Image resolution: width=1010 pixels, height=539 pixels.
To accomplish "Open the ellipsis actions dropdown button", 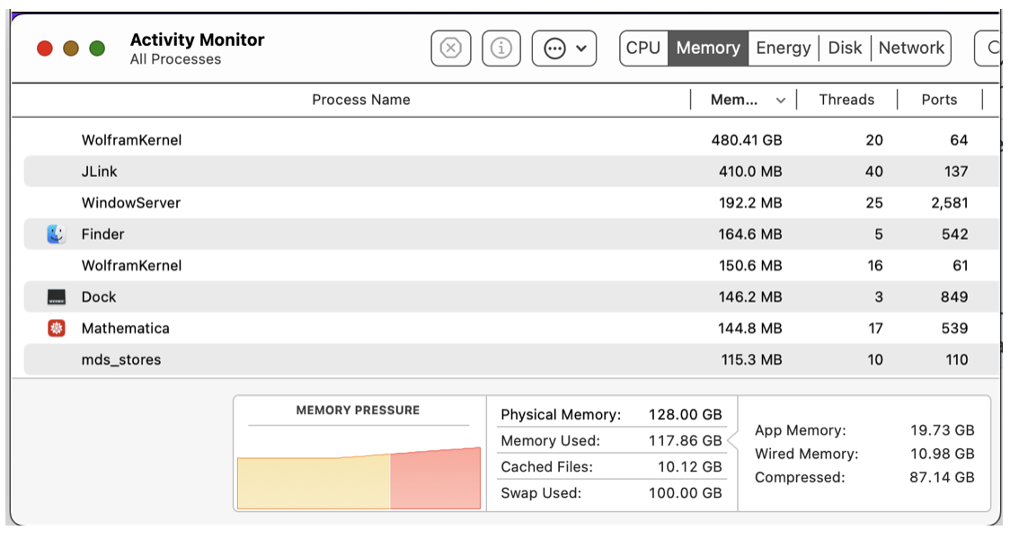I will [x=564, y=49].
